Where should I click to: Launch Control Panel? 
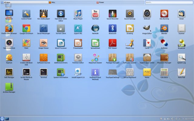coord(26,14)
